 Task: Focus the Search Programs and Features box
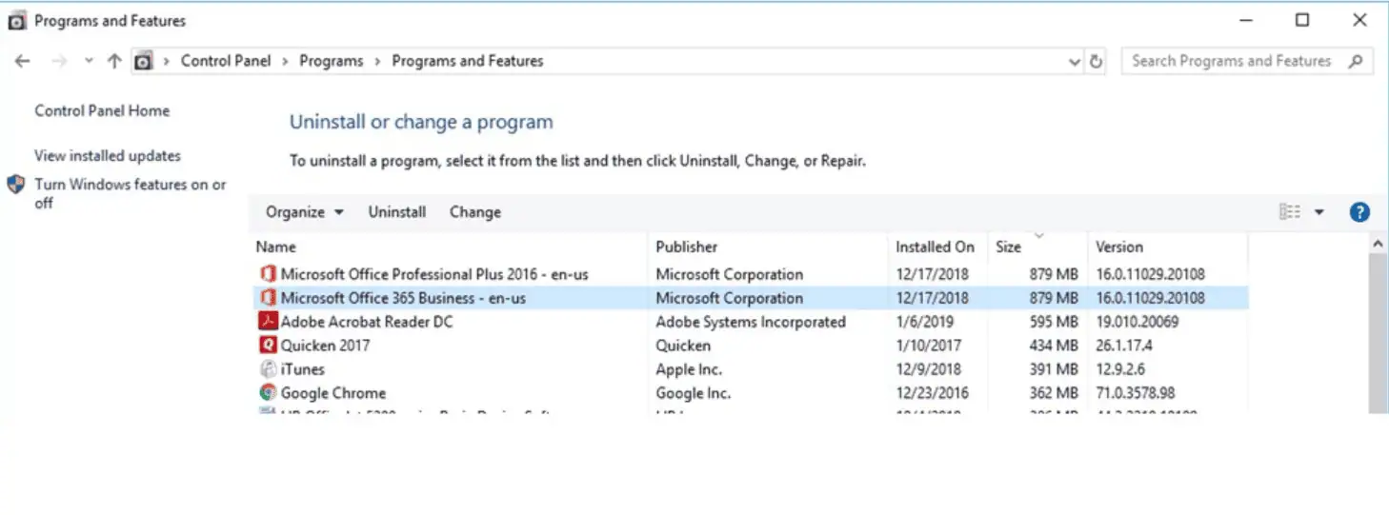(1247, 61)
